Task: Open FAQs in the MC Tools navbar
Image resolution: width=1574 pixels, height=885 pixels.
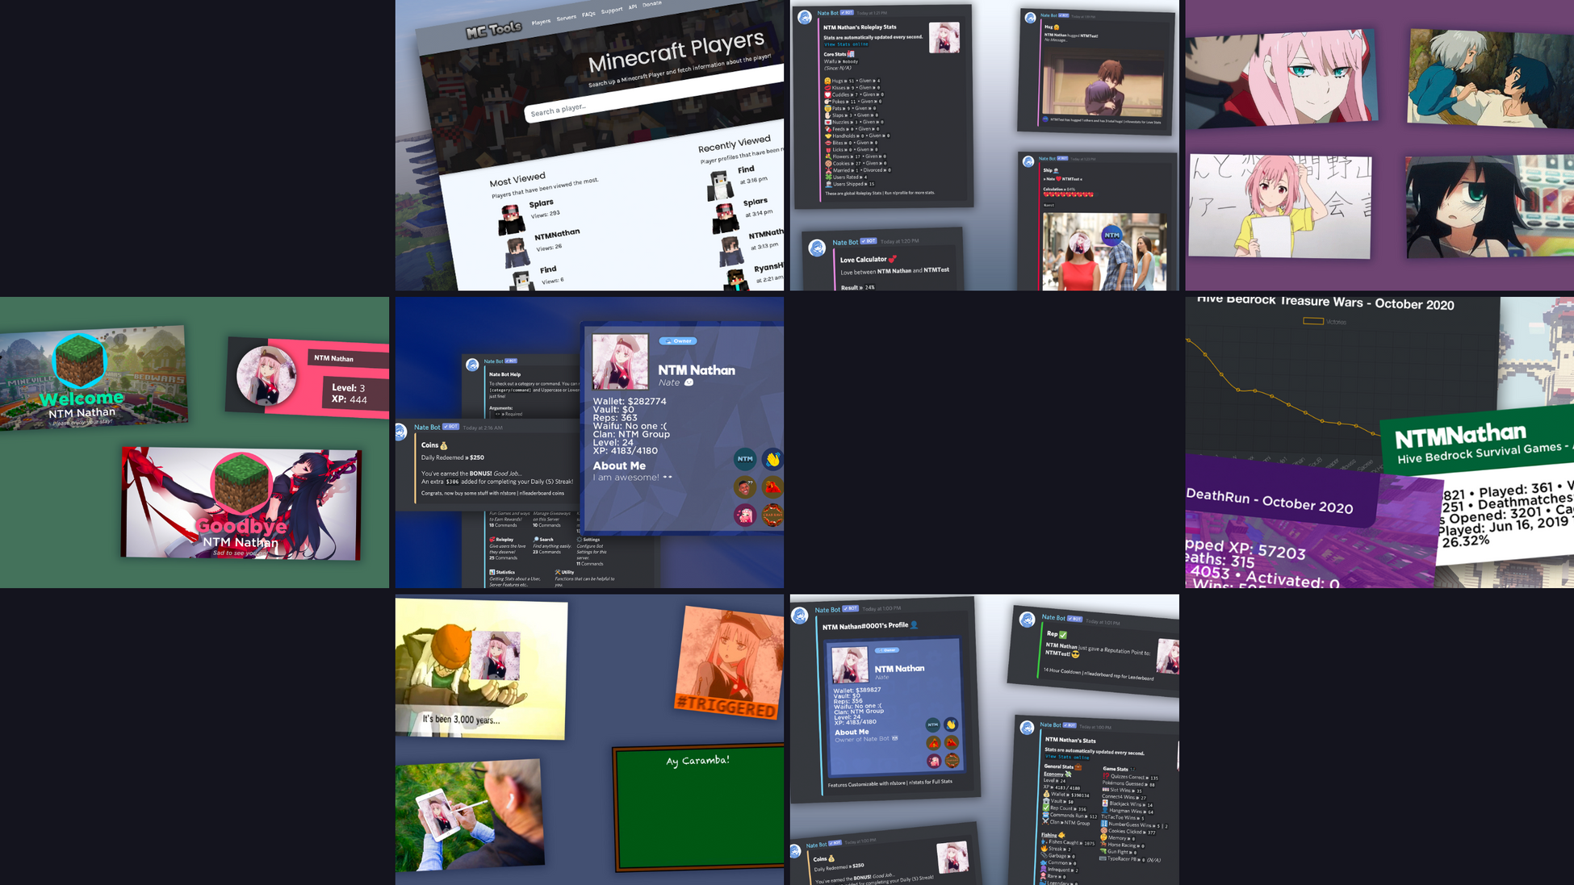Action: pyautogui.click(x=588, y=14)
